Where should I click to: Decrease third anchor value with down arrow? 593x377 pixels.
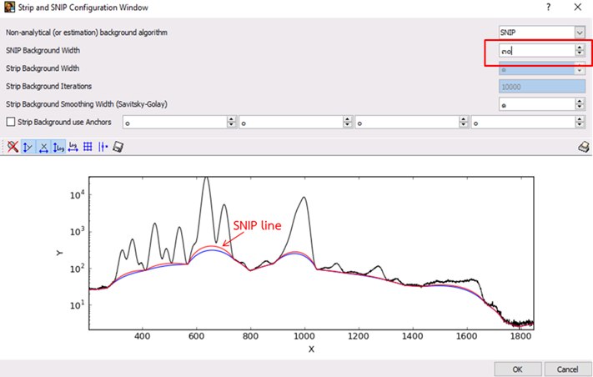(x=464, y=125)
